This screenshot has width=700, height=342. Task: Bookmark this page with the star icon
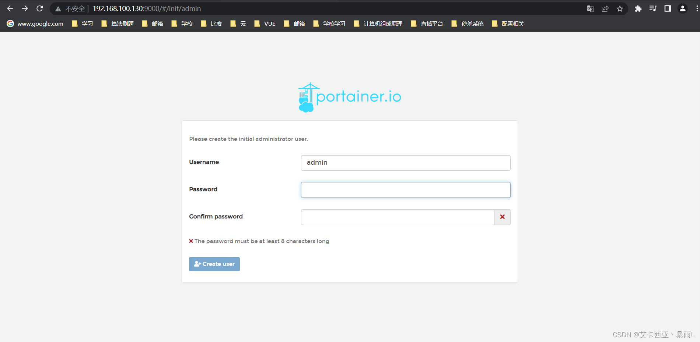[620, 9]
